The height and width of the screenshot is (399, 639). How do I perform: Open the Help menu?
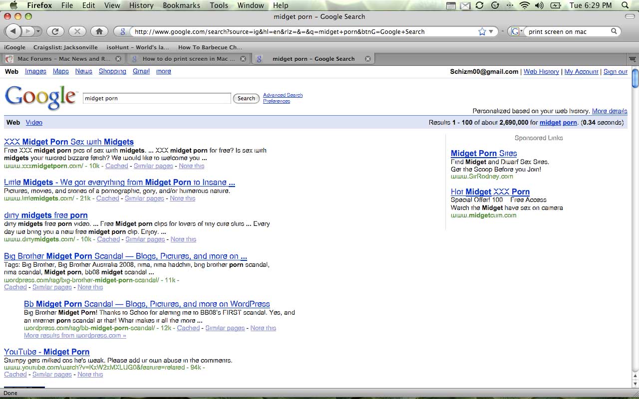(281, 5)
